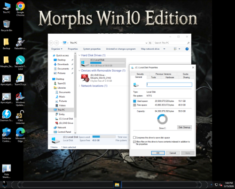Switch to the Tools tab
This screenshot has width=235, height=189.
(x=153, y=77)
